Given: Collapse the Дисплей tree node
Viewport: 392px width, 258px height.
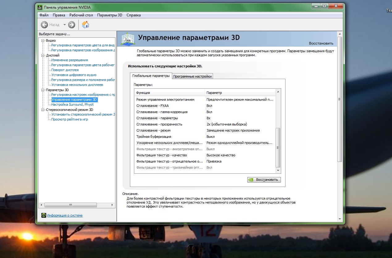Looking at the screenshot, I should click(43, 55).
